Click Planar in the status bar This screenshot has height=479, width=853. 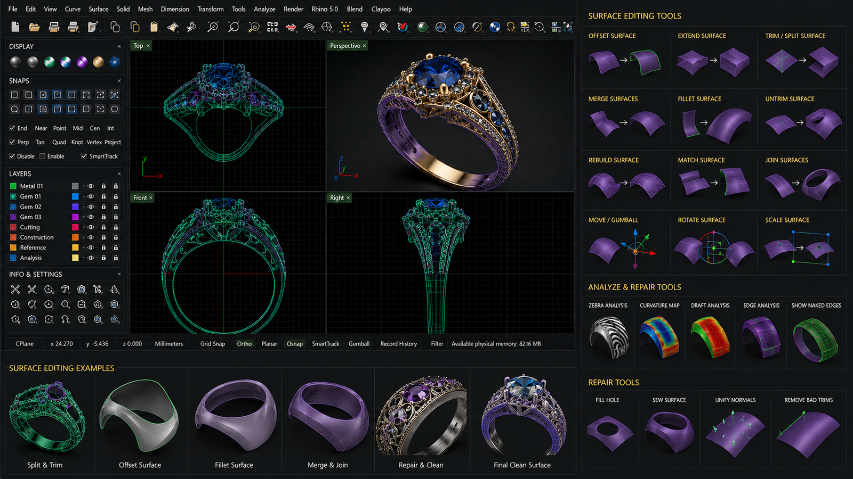point(269,344)
